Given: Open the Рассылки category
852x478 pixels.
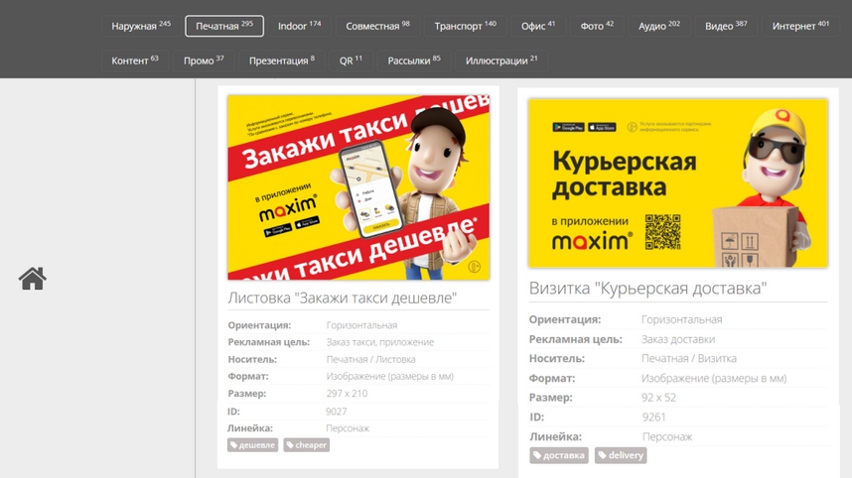Looking at the screenshot, I should point(413,60).
